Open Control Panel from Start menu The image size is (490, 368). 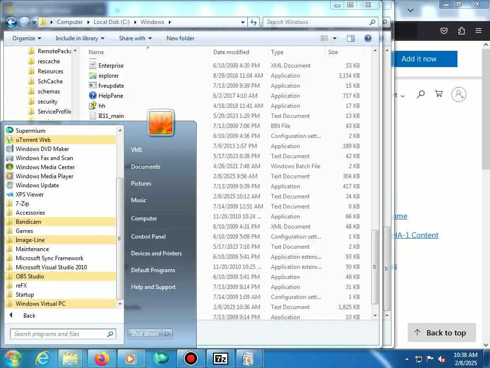coord(148,237)
